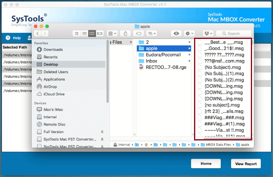The image size is (273, 177).
Task: Open iCloud Drive from the sidebar
Action: pos(69,94)
